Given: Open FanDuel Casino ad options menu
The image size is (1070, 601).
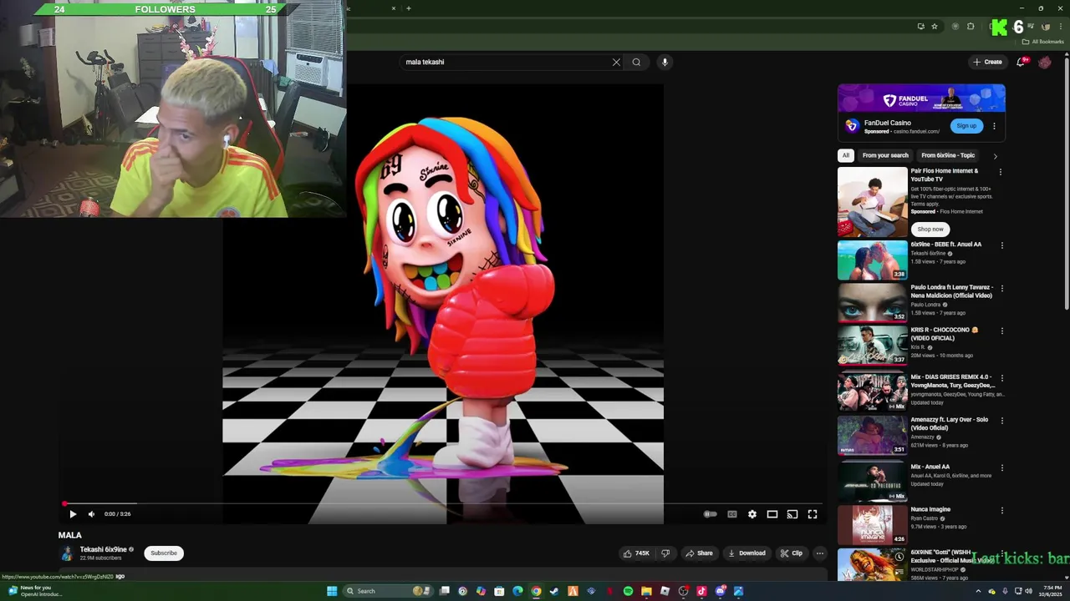Looking at the screenshot, I should tap(994, 126).
